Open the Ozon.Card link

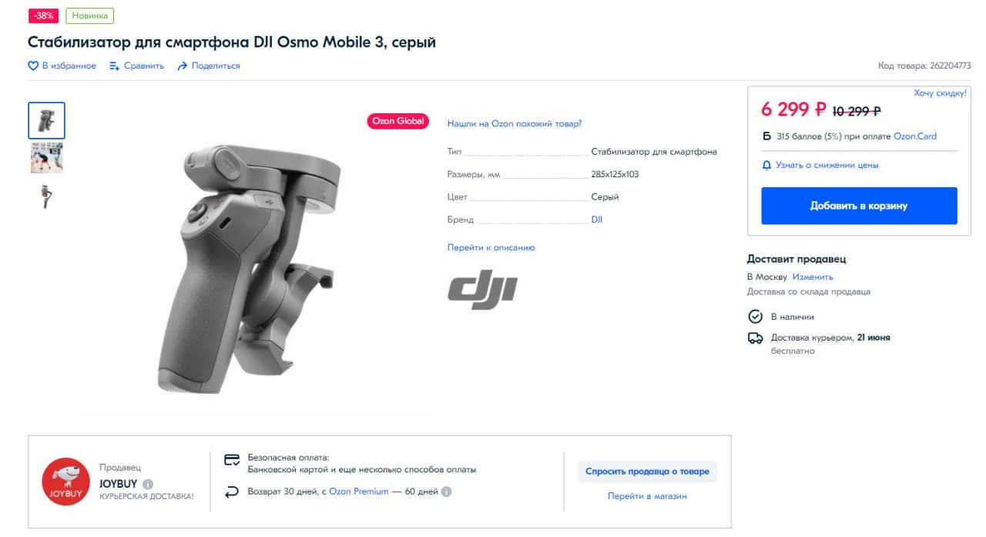pos(915,136)
